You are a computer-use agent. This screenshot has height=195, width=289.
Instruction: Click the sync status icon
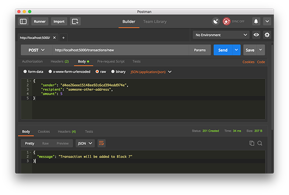[x=226, y=21]
